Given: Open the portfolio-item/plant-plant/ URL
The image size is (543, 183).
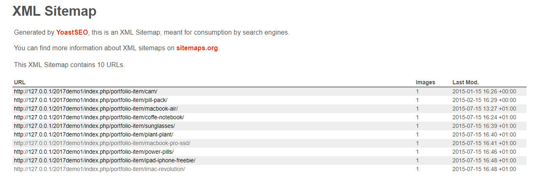Looking at the screenshot, I should [x=93, y=135].
